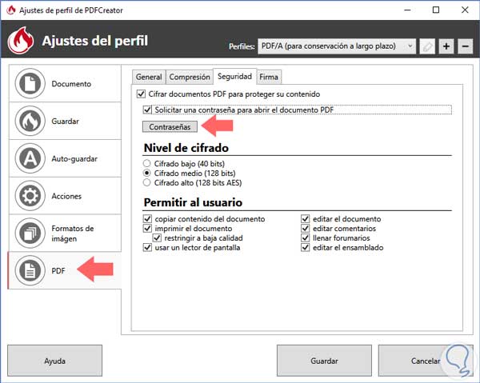Choose Cifrado alto (128 bits AES)

pos(147,182)
